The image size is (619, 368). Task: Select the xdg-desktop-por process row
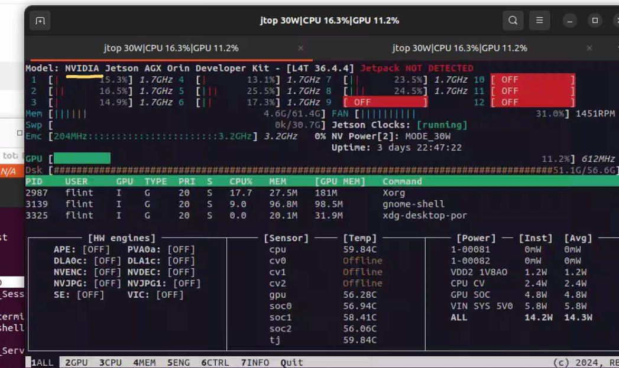tap(322, 216)
